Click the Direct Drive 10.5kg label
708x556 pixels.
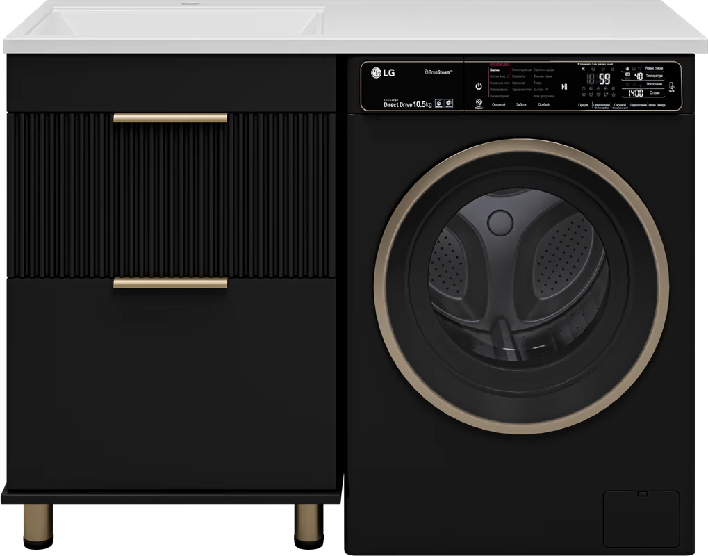click(x=407, y=105)
